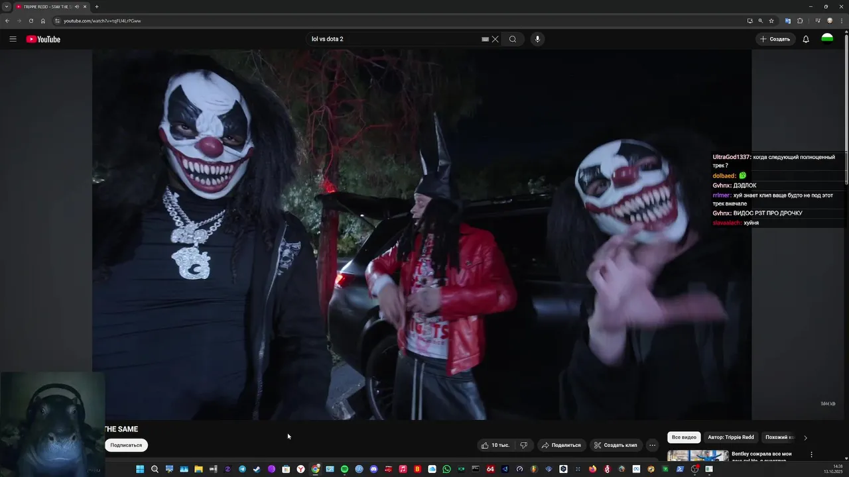The image size is (849, 477).
Task: Open the YouTube guide hamburger menu
Action: (x=13, y=39)
